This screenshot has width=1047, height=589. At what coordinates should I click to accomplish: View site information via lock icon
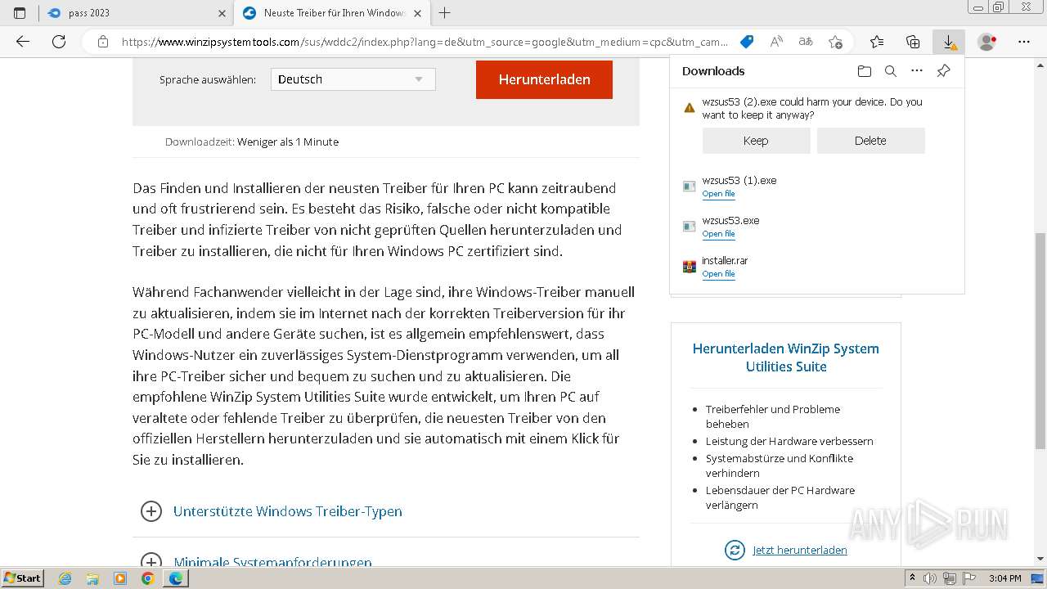click(102, 42)
